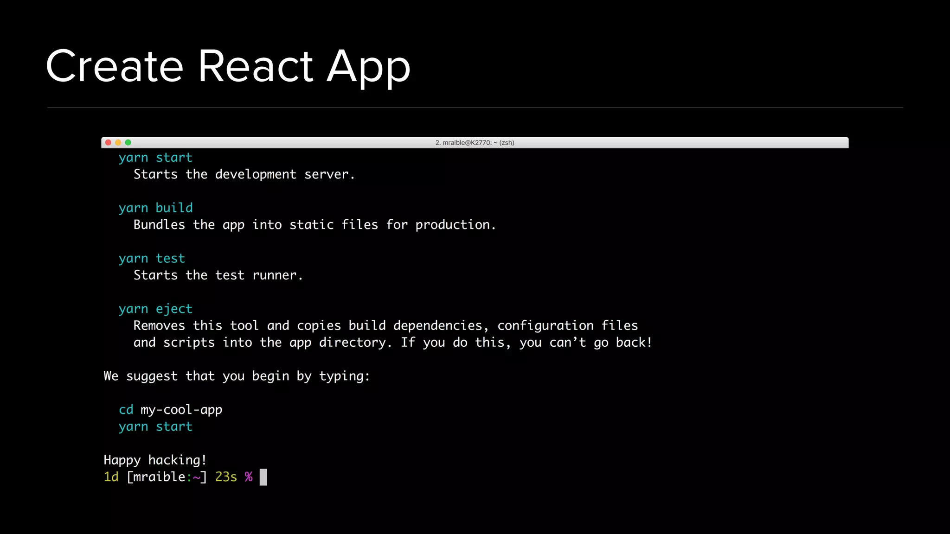Click 'Starts the development server.' description

244,175
